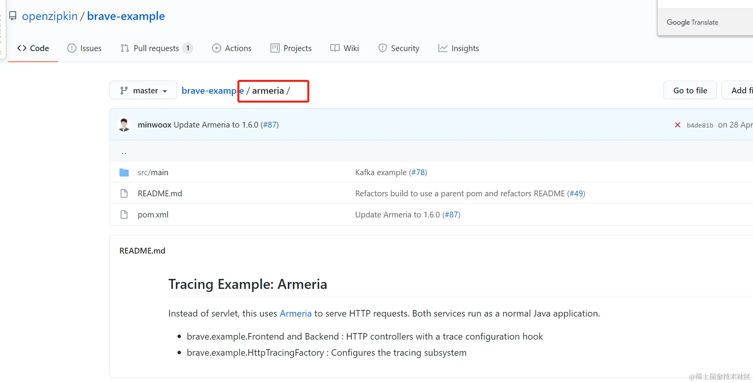The image size is (753, 383).
Task: Click the Go to file button
Action: 690,90
